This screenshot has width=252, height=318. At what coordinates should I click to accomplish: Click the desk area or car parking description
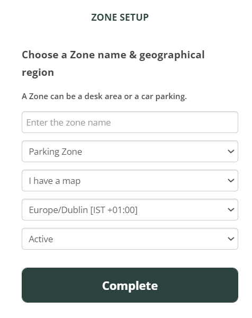(x=104, y=96)
